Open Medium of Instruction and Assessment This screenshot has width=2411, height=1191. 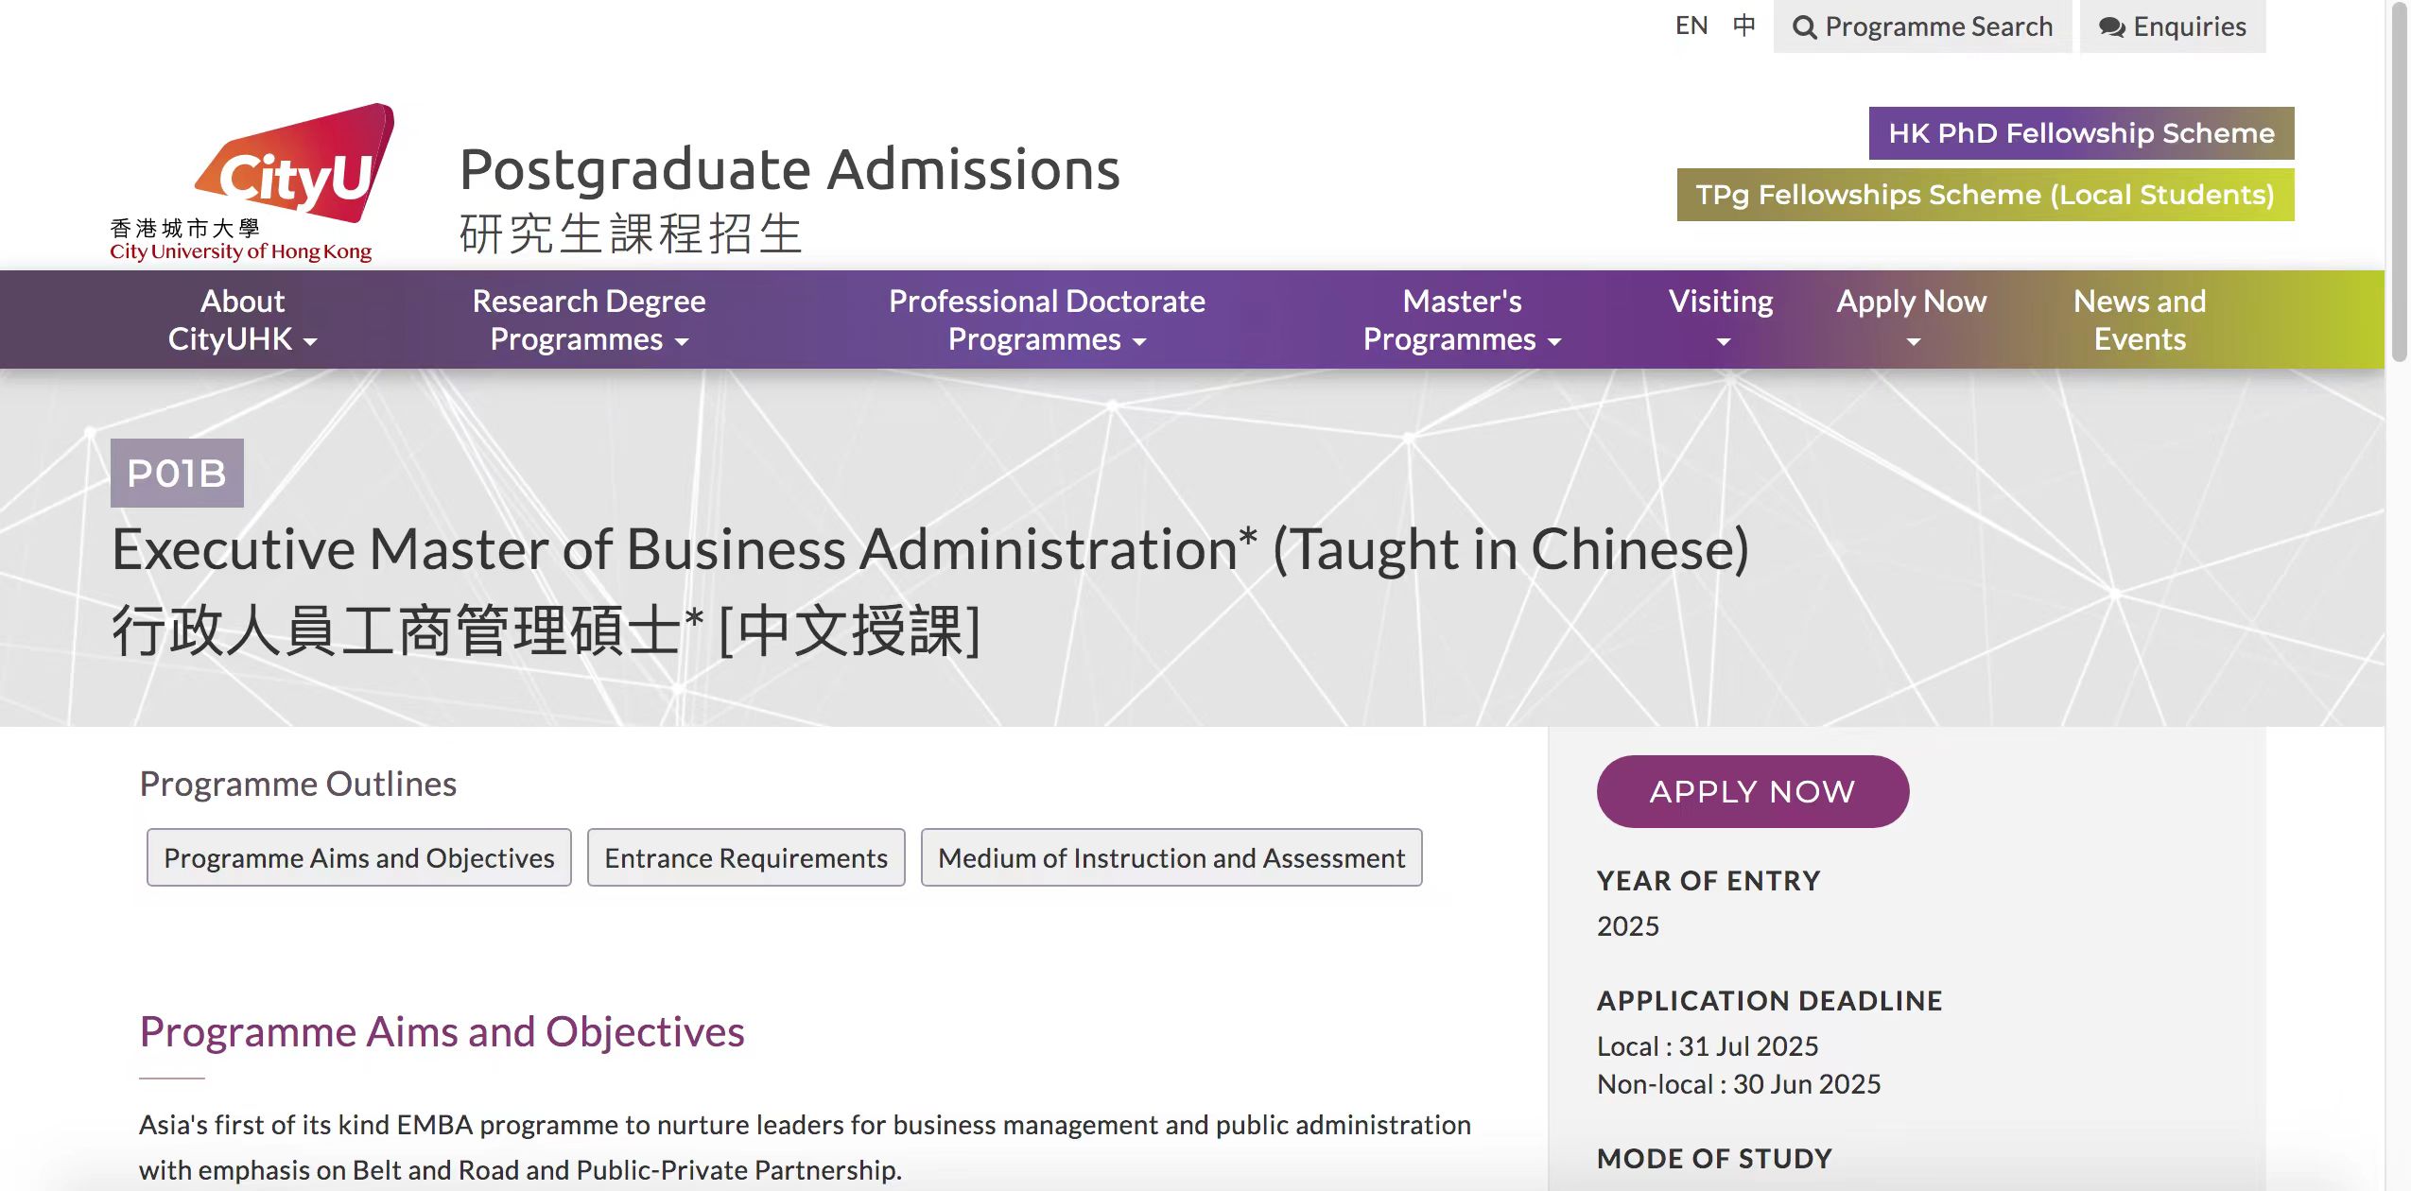click(x=1171, y=857)
